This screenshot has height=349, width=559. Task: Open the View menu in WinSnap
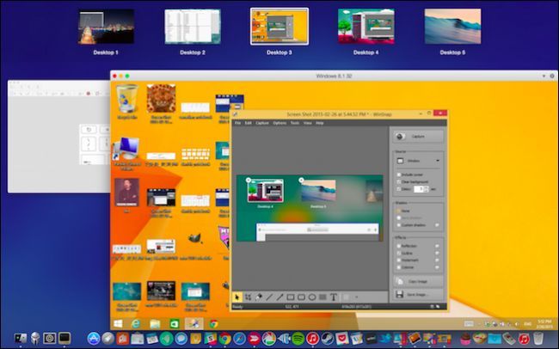point(308,123)
